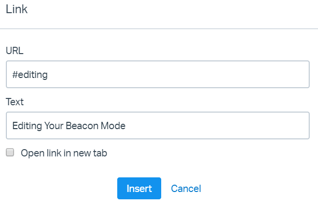The height and width of the screenshot is (211, 318).
Task: Click the word "Mode" in the Text field
Action: 113,126
